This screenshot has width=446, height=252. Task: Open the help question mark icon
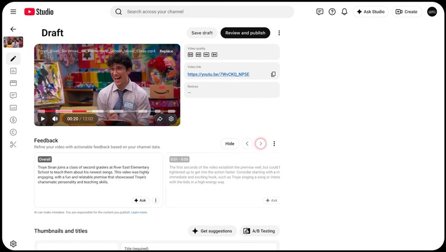332,12
